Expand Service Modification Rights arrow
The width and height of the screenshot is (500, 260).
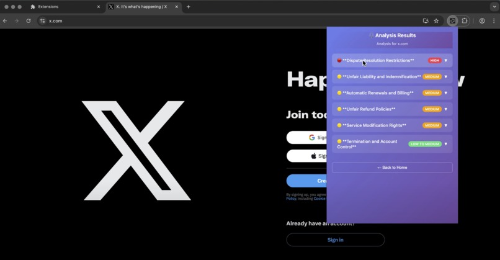pos(446,125)
